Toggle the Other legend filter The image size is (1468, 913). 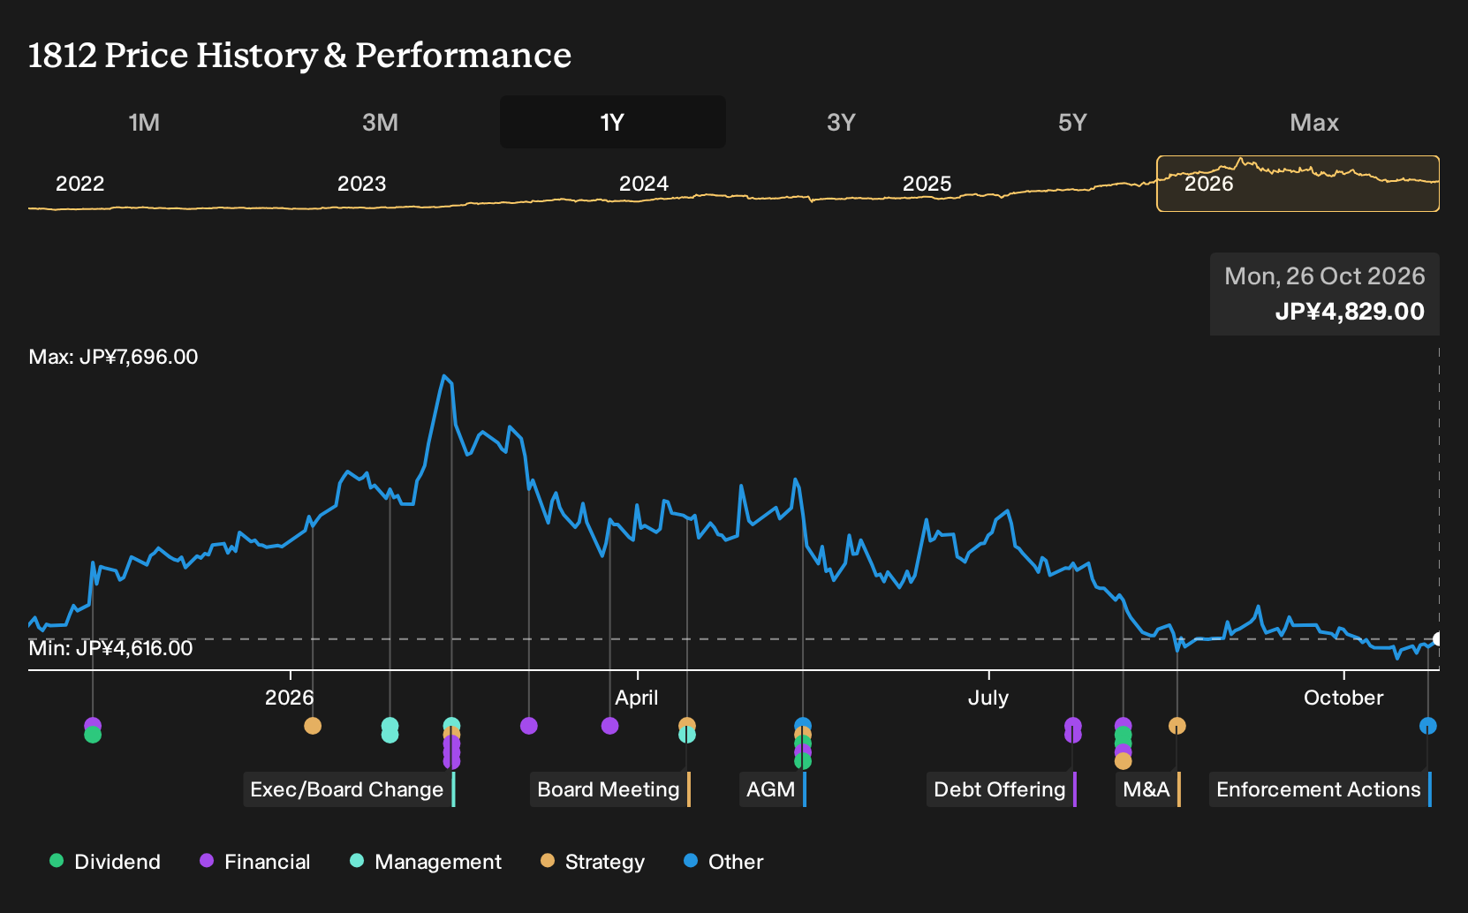click(723, 862)
